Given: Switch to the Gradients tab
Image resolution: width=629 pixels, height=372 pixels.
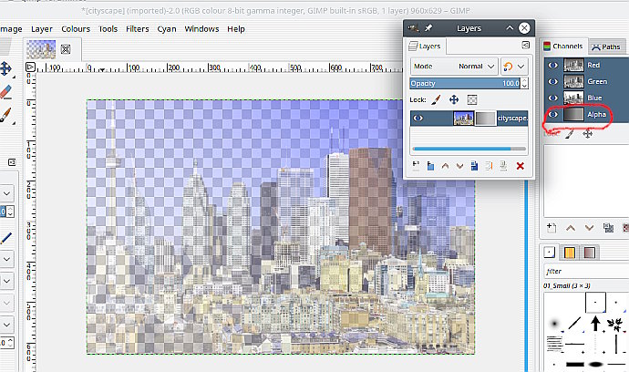Looking at the screenshot, I should [x=589, y=253].
